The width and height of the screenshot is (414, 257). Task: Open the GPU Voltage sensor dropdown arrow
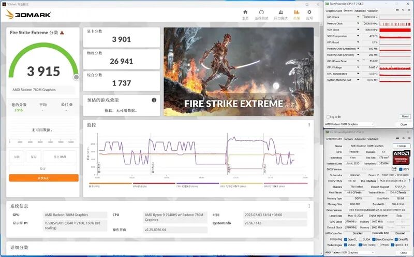[x=358, y=67]
